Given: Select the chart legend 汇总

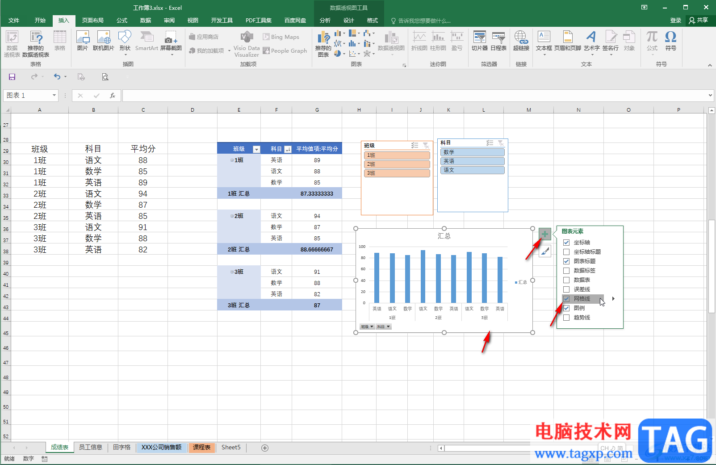Looking at the screenshot, I should pyautogui.click(x=521, y=282).
